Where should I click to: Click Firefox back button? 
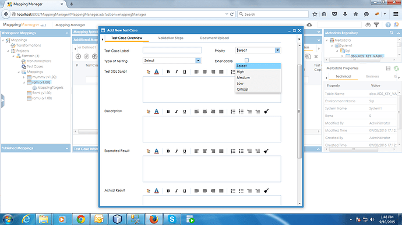click(6, 15)
